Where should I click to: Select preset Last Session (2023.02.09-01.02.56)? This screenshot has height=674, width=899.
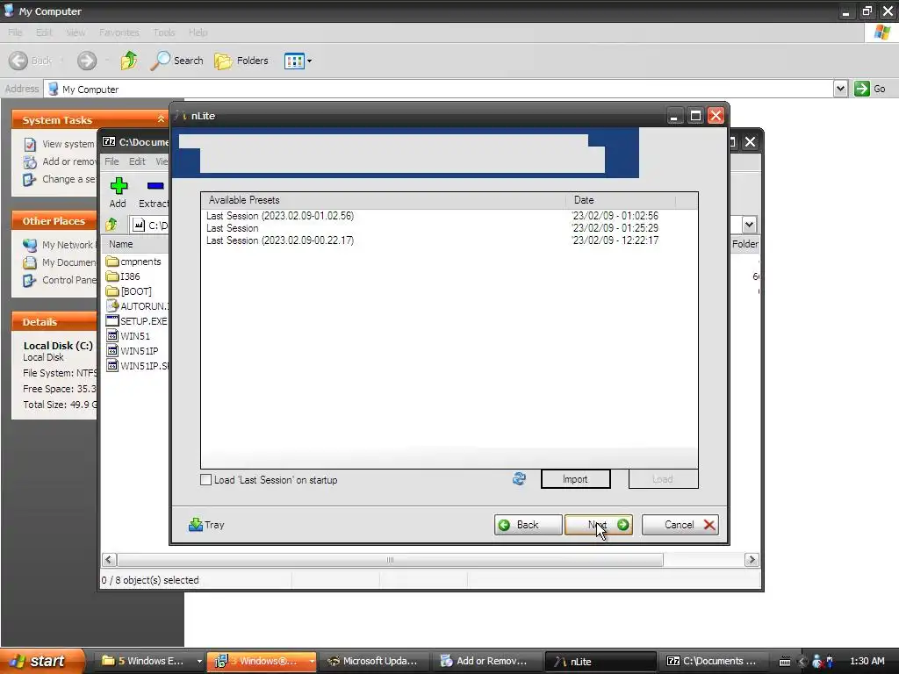(x=280, y=216)
